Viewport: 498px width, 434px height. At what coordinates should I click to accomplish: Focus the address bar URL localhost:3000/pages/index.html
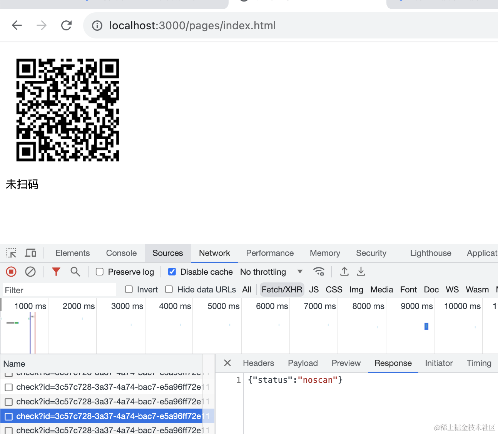(192, 26)
